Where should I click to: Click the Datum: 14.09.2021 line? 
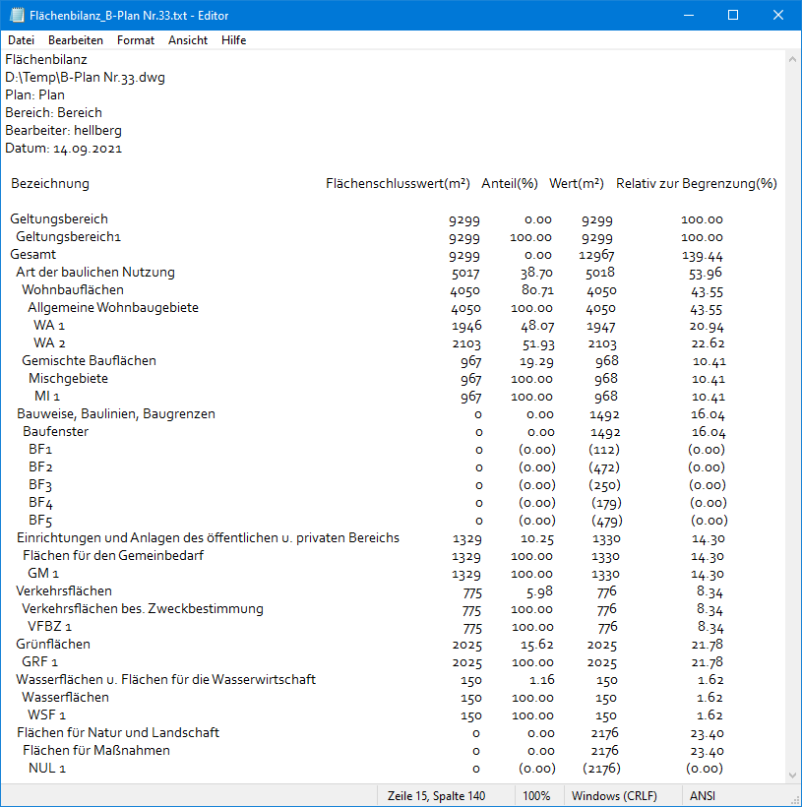pos(64,149)
